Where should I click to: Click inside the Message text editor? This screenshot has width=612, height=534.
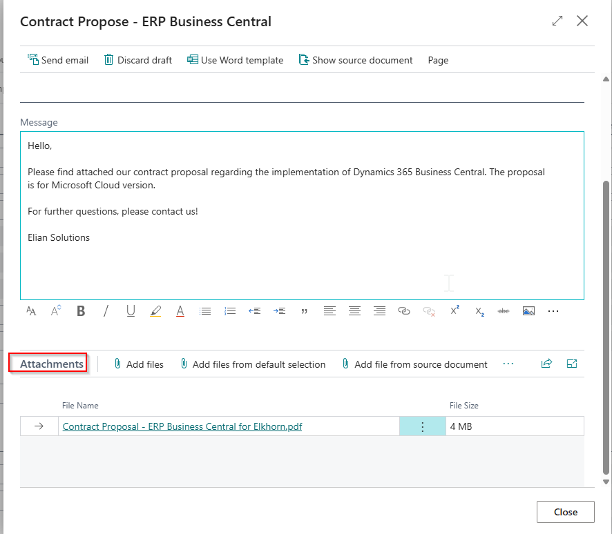[302, 215]
